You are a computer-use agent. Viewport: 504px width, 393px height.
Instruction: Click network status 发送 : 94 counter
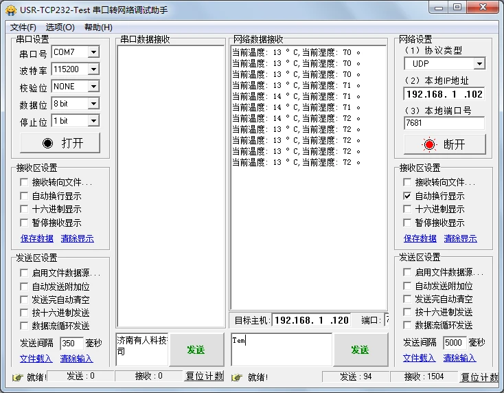(x=356, y=377)
